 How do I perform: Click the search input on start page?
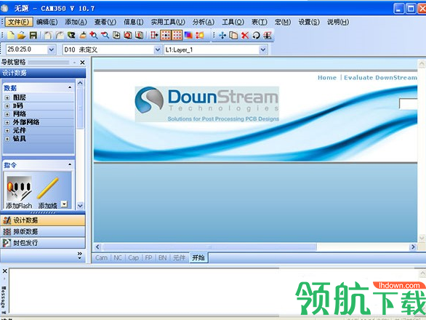408,104
